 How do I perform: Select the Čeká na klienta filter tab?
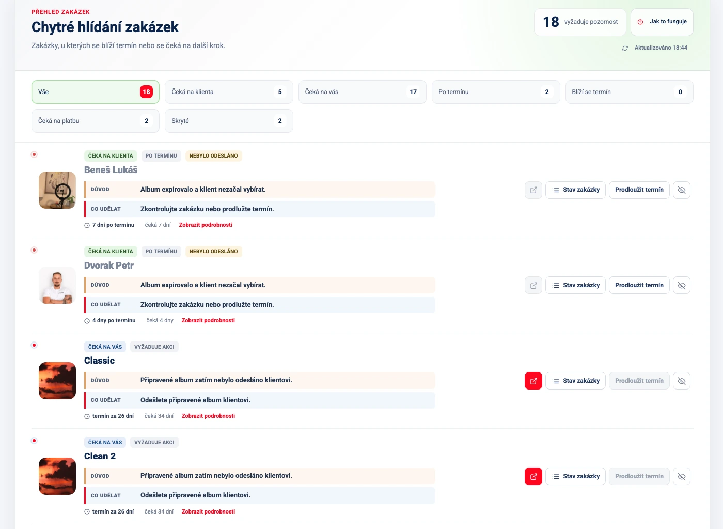229,92
